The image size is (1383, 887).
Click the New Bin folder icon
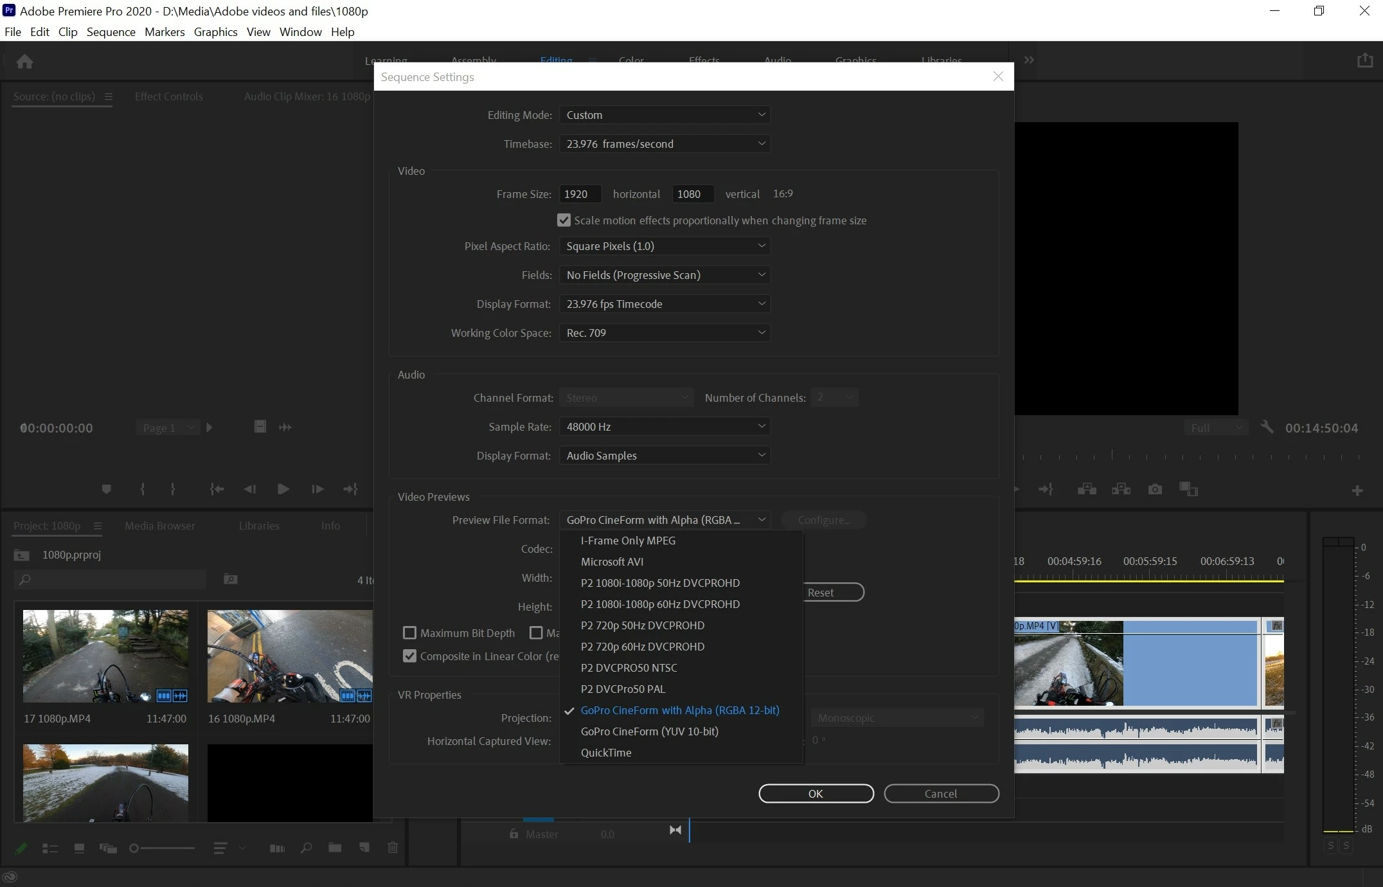[335, 848]
